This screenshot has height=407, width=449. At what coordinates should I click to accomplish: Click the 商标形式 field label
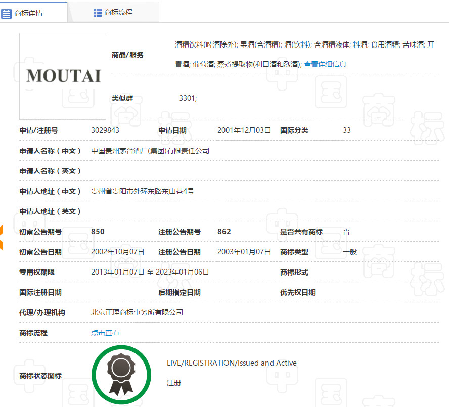coord(294,272)
